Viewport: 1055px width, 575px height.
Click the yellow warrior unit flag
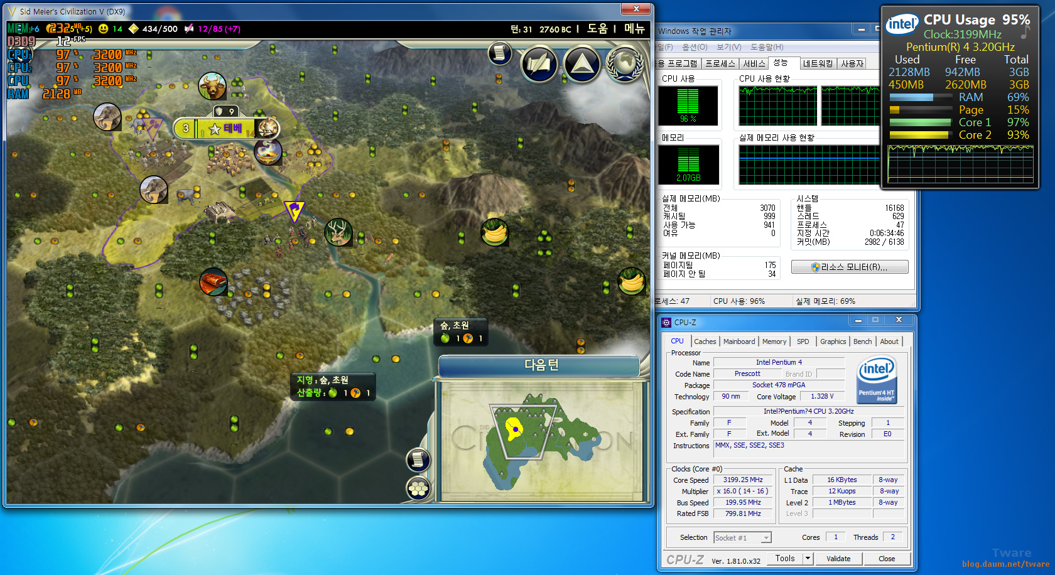[x=294, y=211]
